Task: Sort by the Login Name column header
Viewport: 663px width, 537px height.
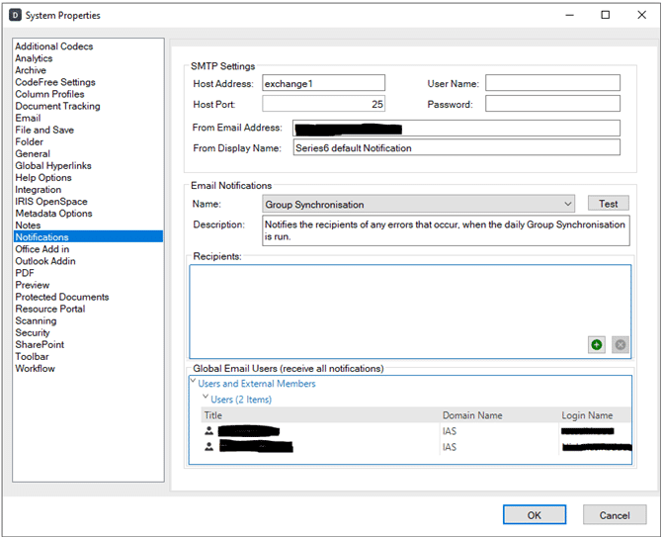Action: (x=595, y=415)
